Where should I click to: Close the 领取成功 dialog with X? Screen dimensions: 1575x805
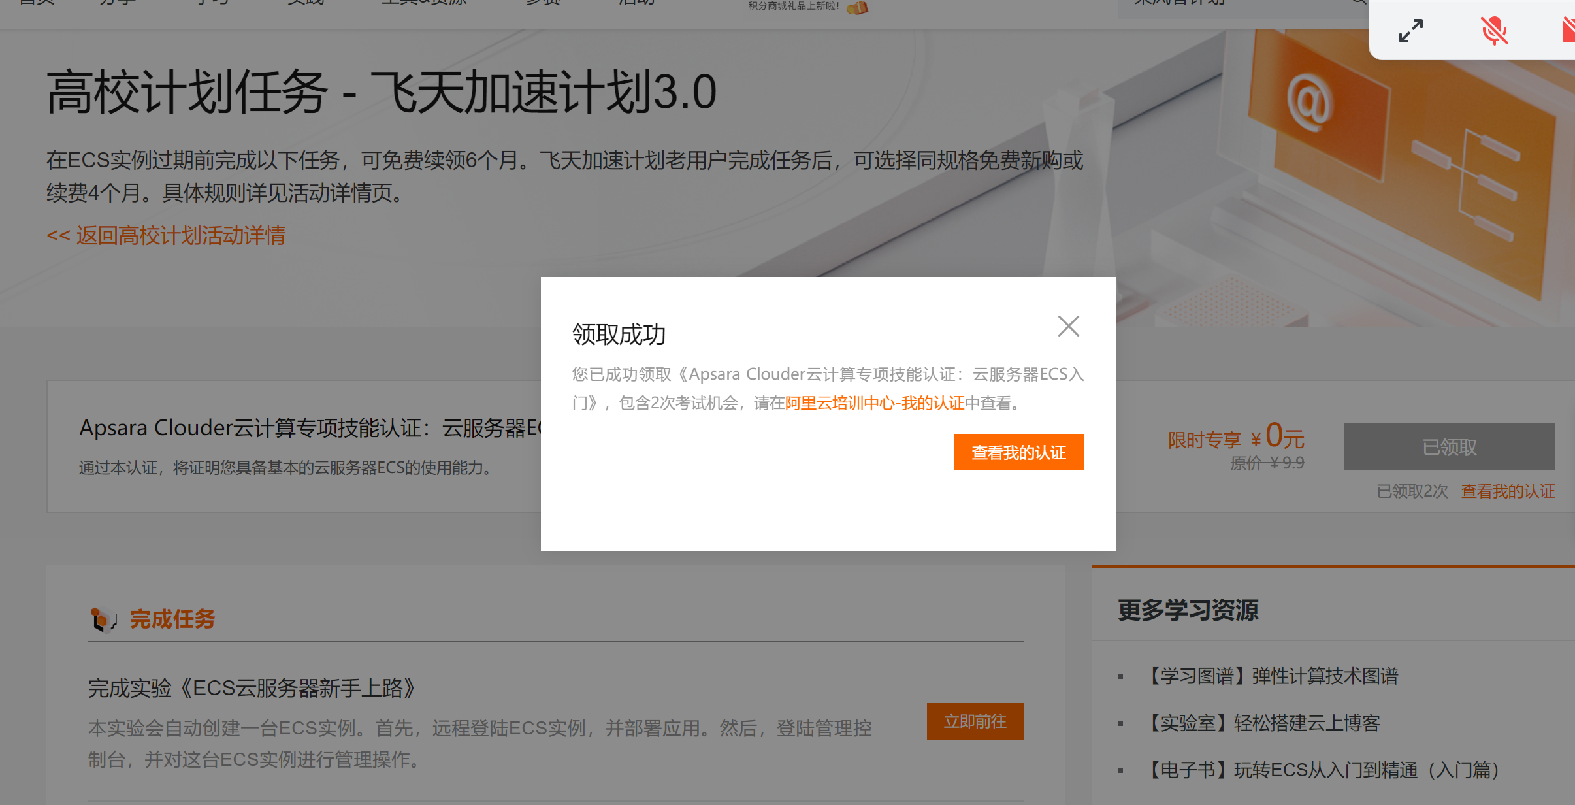pos(1068,325)
